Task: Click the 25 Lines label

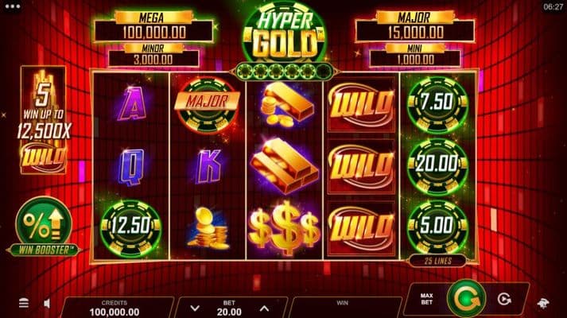Action: 438,261
